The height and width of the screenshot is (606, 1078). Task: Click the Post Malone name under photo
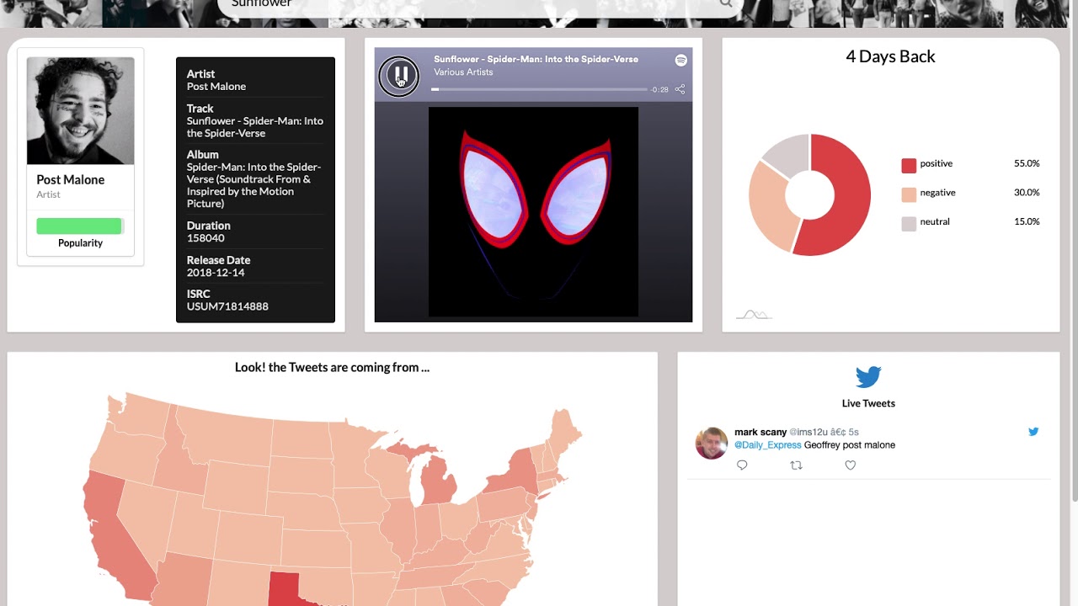click(x=71, y=179)
